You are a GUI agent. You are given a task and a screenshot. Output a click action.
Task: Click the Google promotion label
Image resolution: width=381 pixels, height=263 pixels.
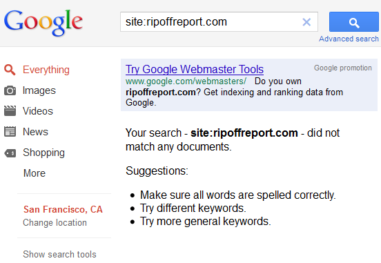(x=343, y=68)
